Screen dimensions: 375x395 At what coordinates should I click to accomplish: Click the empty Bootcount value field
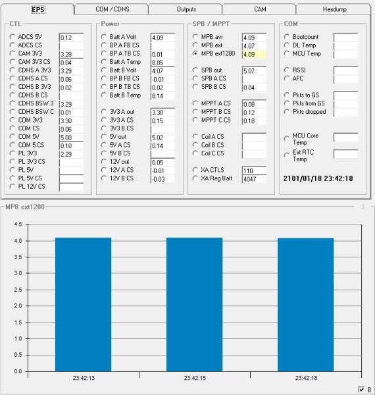click(x=345, y=38)
